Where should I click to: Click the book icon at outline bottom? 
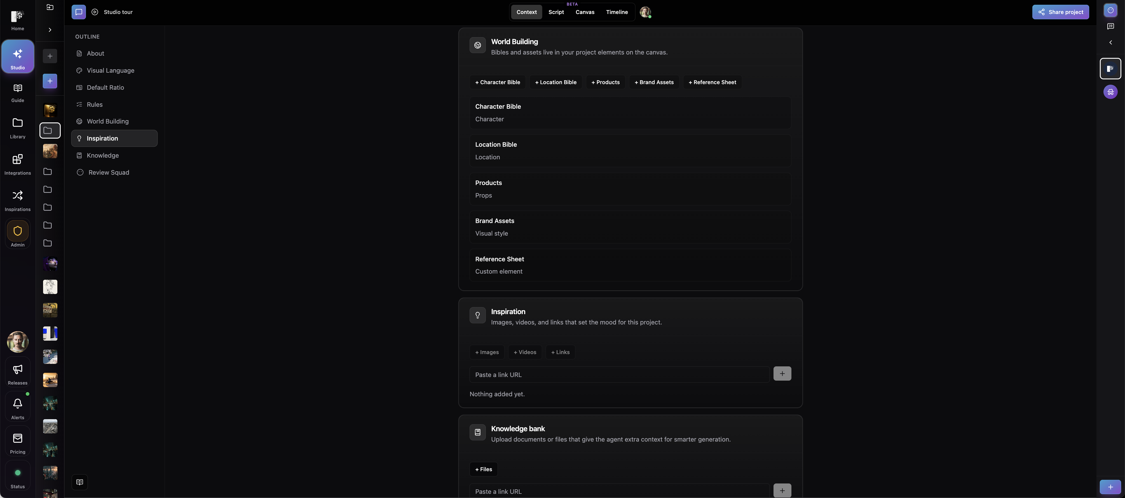[x=79, y=482]
